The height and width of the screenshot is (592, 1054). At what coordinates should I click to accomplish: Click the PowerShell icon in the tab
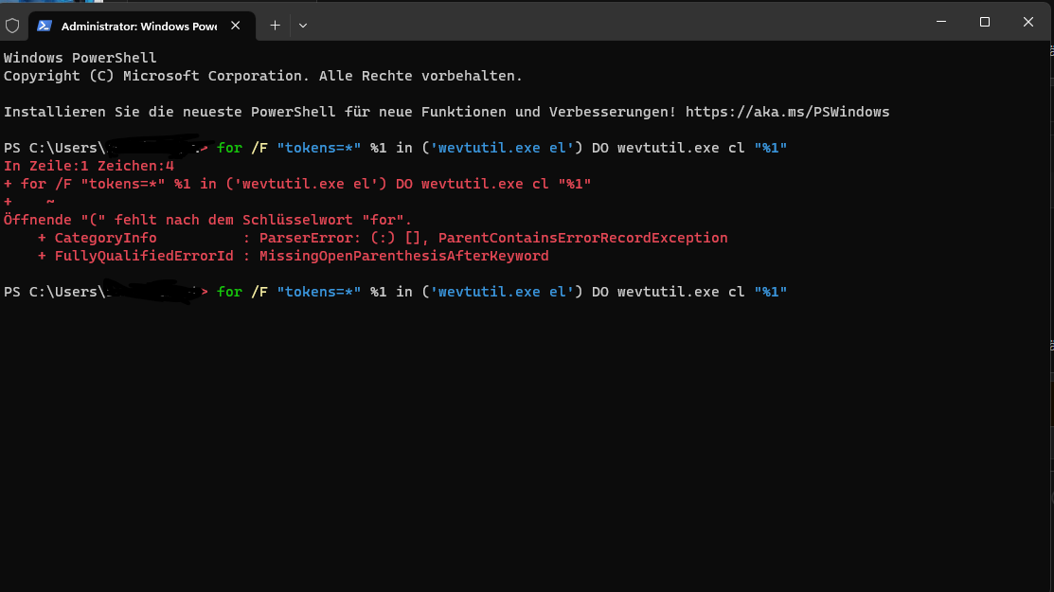[x=45, y=26]
